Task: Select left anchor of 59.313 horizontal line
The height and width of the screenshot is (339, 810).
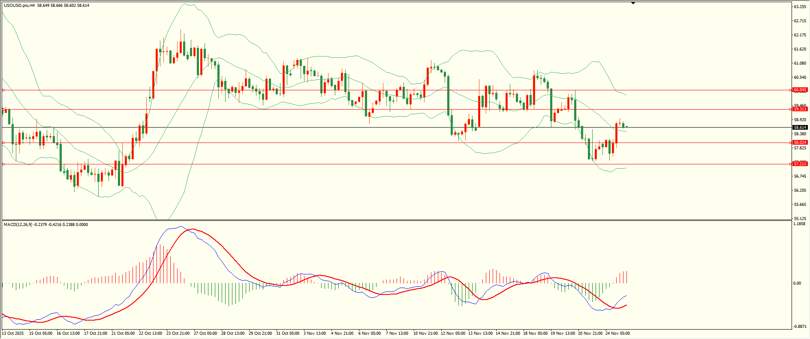Action: (3, 110)
